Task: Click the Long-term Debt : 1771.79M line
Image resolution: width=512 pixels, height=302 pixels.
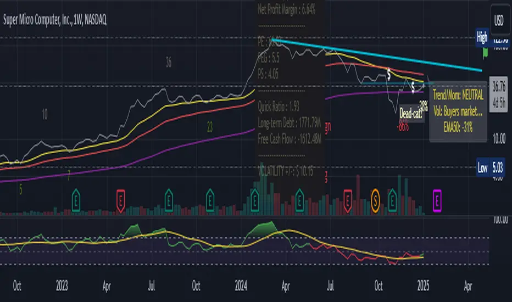Action: coord(290,123)
